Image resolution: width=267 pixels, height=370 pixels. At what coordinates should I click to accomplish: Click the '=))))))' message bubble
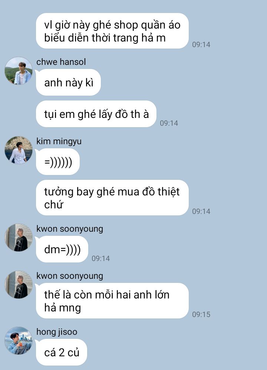[58, 162]
